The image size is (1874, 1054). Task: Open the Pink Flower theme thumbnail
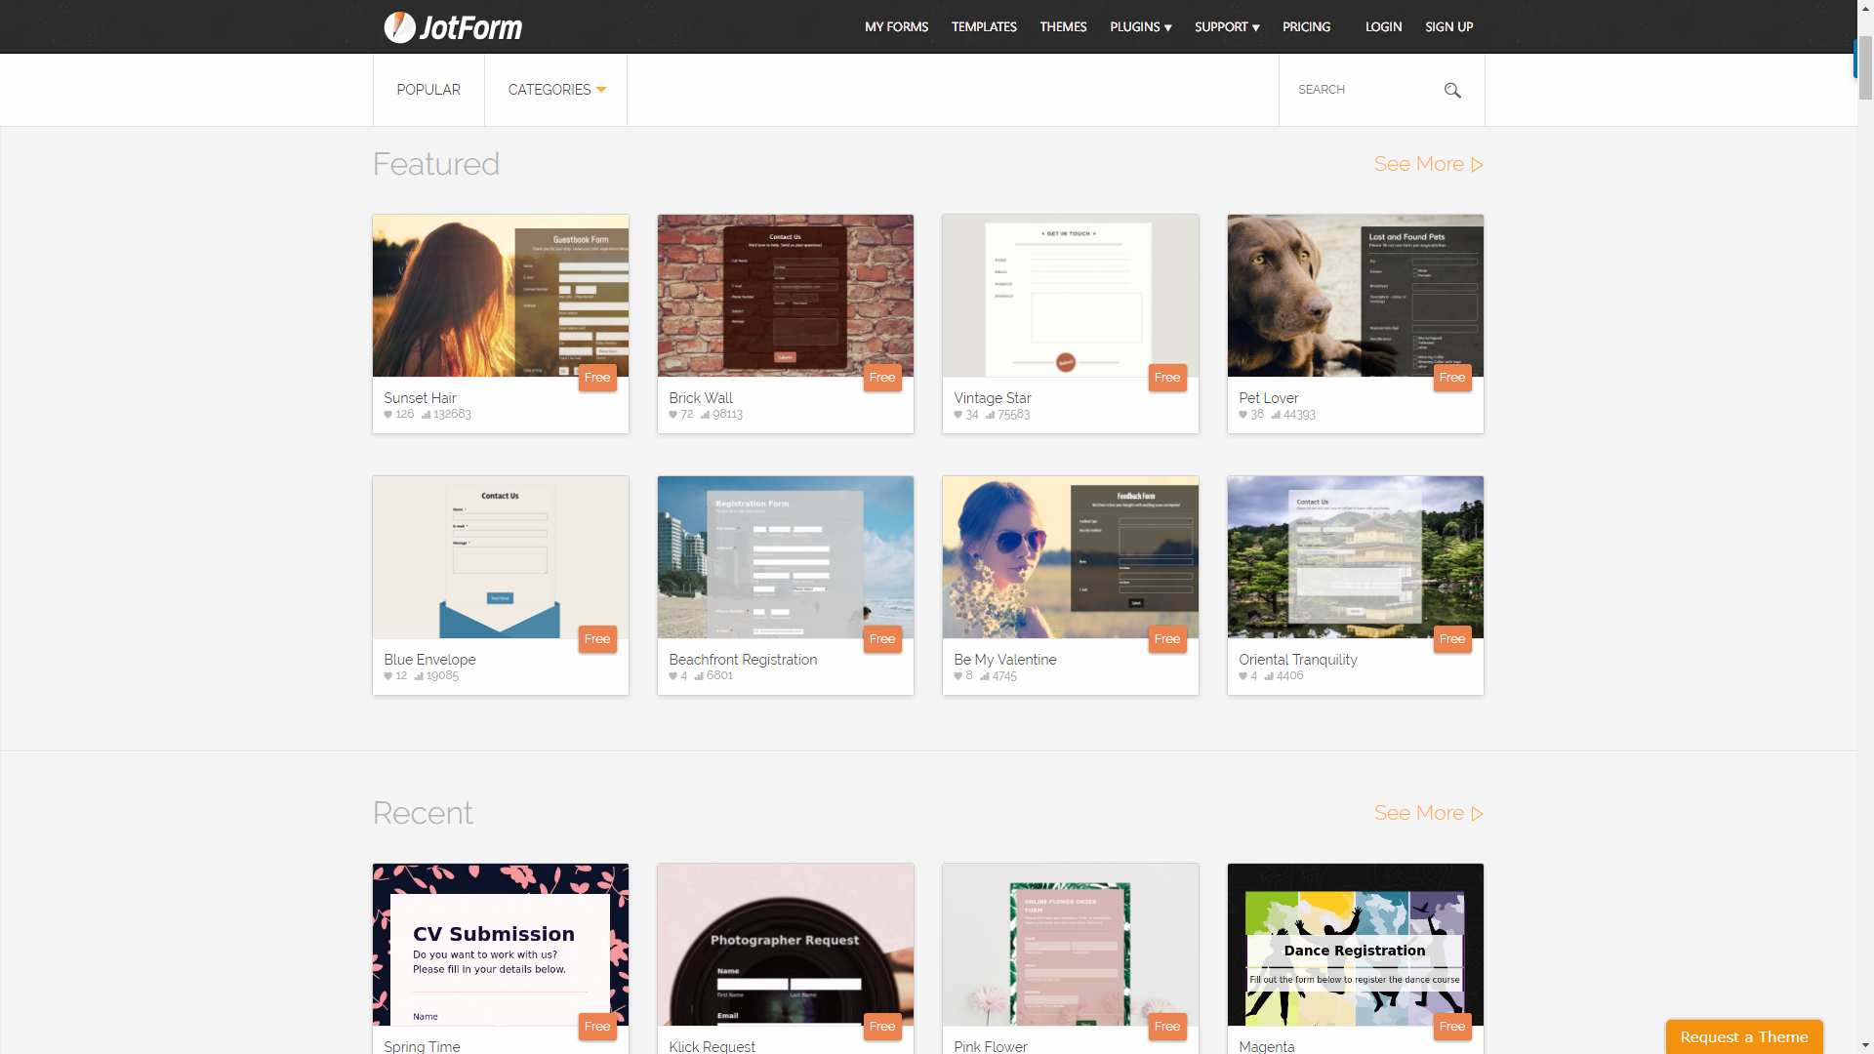1071,945
